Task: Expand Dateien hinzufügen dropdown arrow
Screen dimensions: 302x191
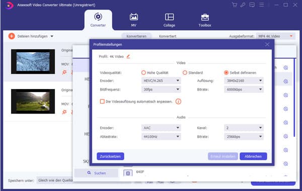Action: point(52,36)
